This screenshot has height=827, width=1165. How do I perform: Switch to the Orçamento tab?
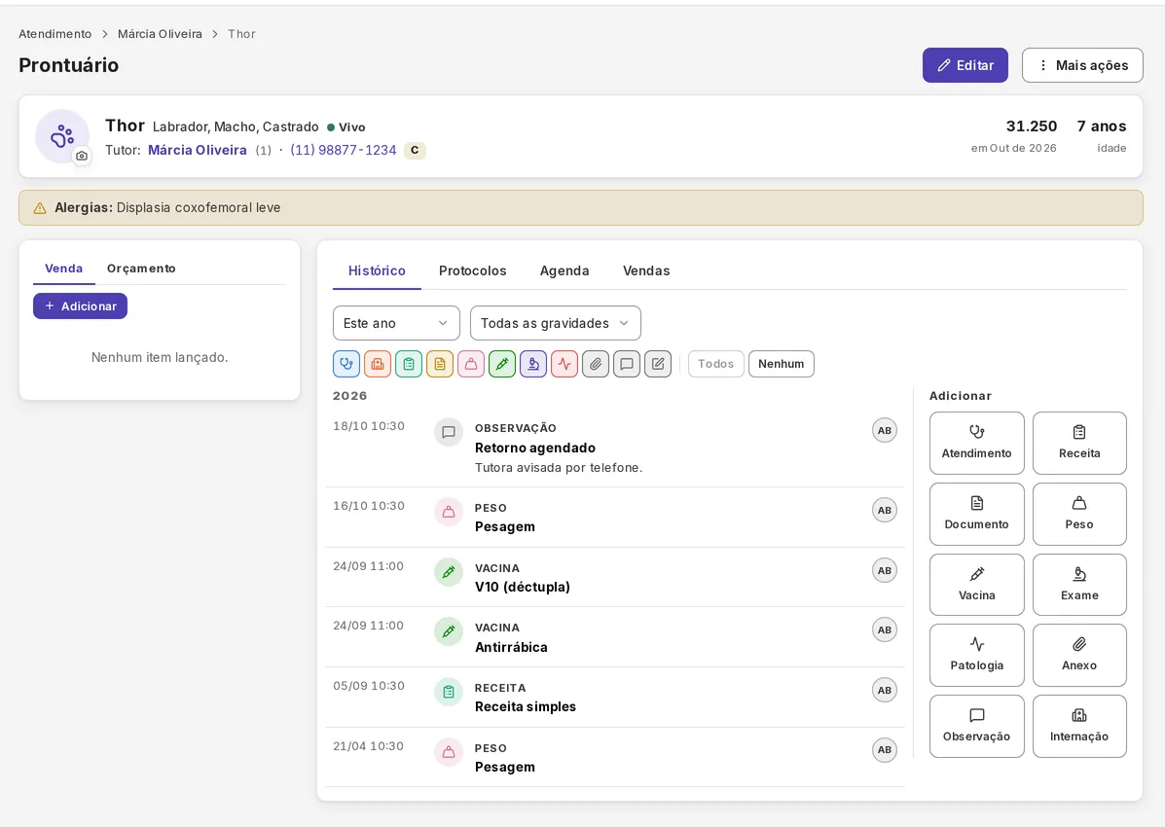[141, 269]
